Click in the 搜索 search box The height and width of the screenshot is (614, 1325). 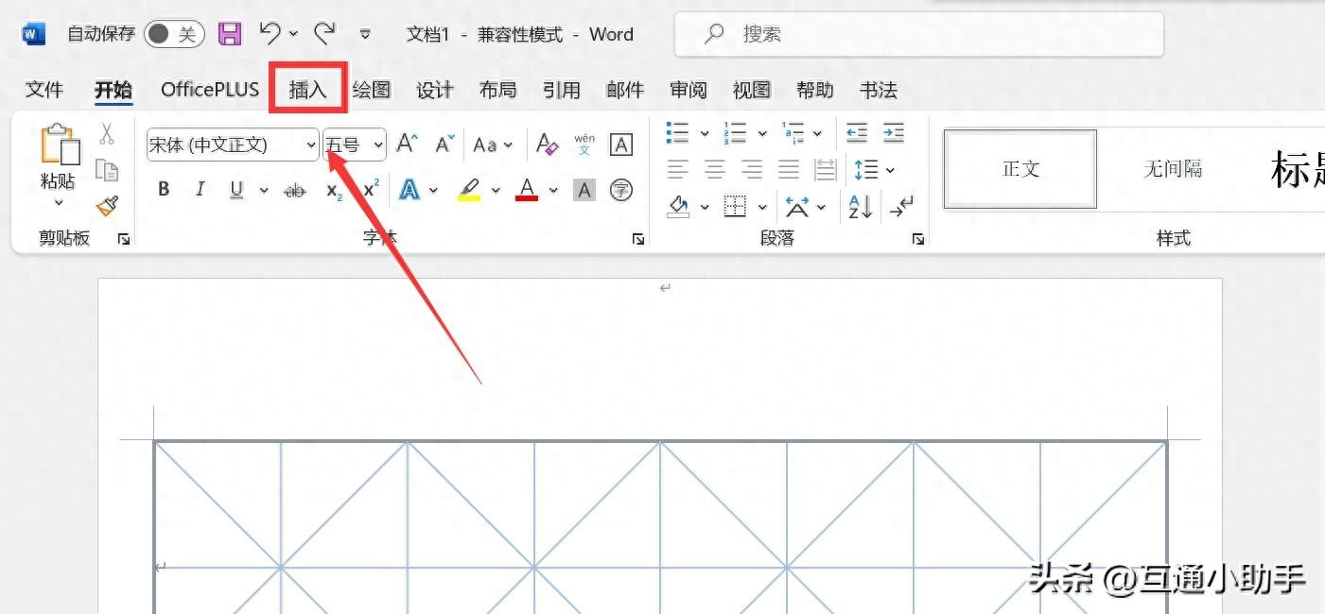coord(917,35)
